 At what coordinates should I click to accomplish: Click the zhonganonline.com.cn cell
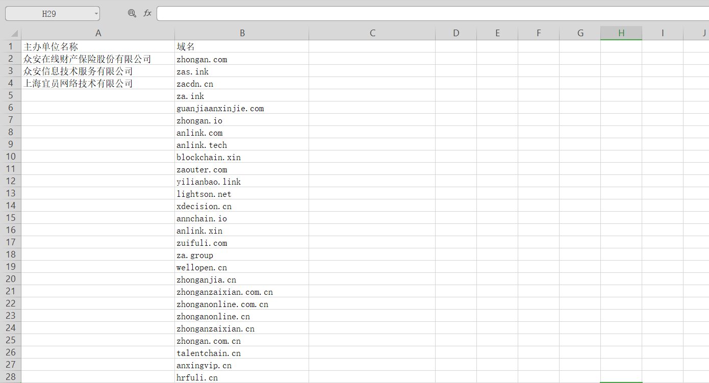click(x=242, y=303)
